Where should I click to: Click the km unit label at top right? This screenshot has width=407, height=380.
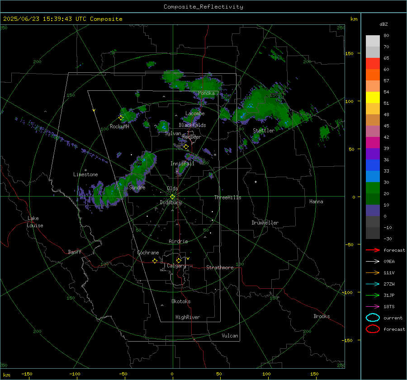354,19
